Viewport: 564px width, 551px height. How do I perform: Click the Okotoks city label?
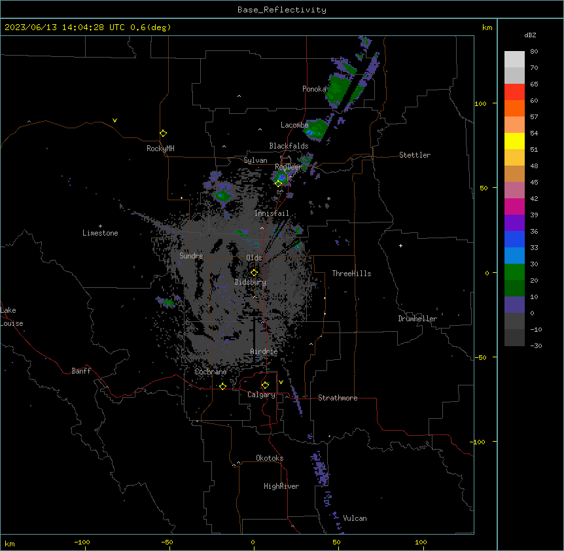270,458
